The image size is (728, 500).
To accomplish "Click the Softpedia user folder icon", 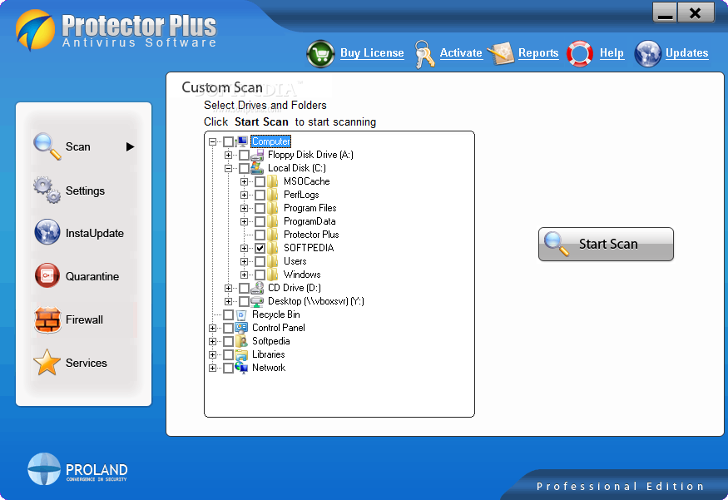I will [241, 341].
